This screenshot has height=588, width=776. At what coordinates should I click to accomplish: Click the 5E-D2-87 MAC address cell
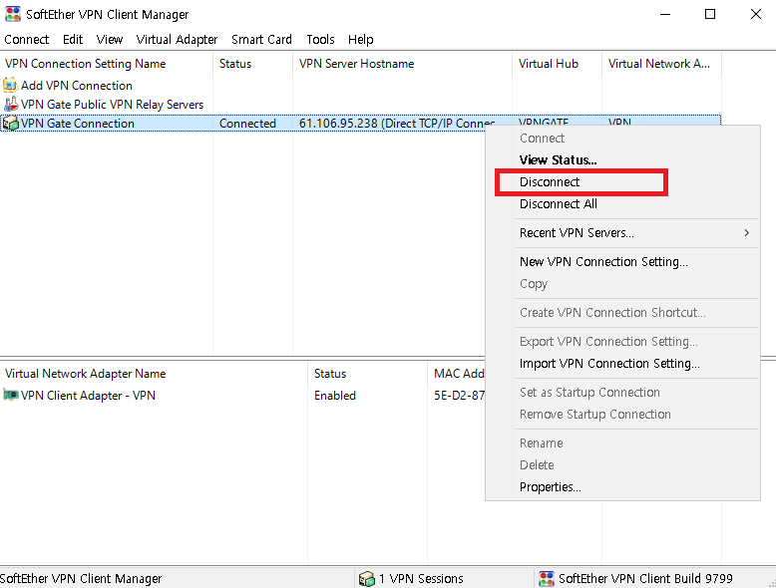pyautogui.click(x=459, y=395)
